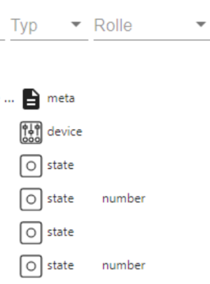This screenshot has height=284, width=210.
Task: Select the meta document icon
Action: (31, 99)
